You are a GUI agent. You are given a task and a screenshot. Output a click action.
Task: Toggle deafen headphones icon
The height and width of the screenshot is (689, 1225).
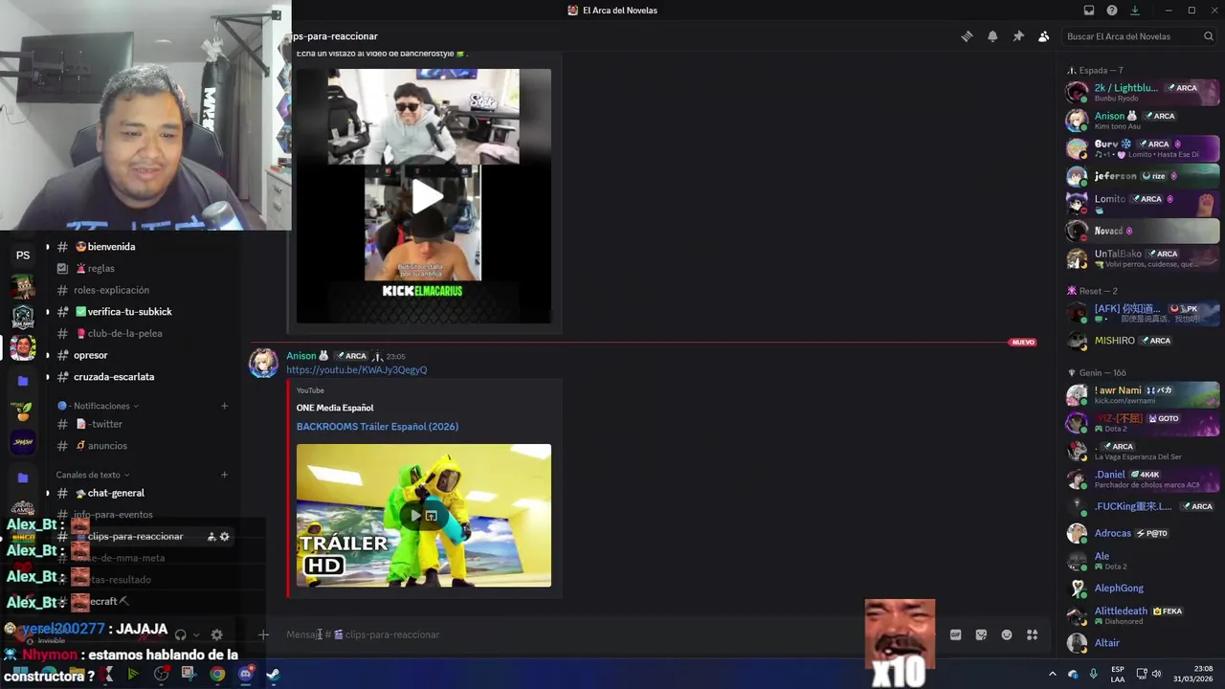(180, 634)
